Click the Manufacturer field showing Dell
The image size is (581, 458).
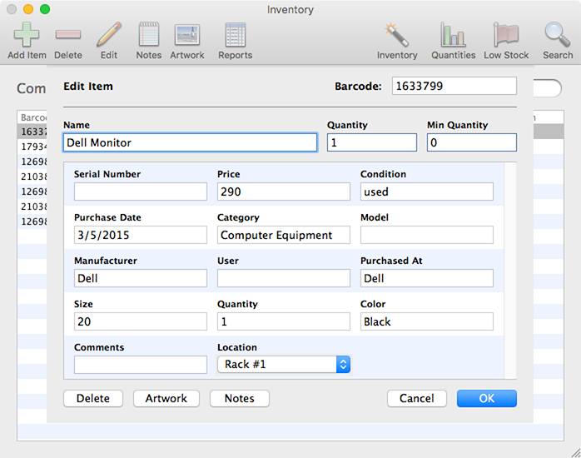[x=141, y=278]
